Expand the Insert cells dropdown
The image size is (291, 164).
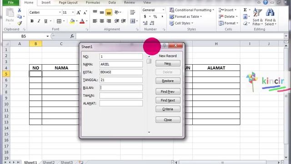point(236,10)
